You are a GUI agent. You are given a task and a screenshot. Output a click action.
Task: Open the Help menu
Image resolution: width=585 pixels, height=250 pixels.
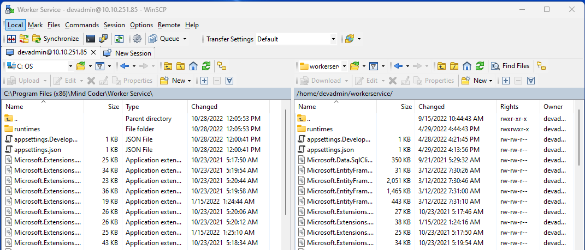(x=192, y=25)
